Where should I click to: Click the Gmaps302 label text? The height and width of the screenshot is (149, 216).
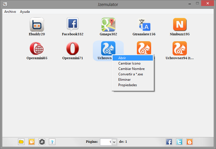[x=108, y=34]
